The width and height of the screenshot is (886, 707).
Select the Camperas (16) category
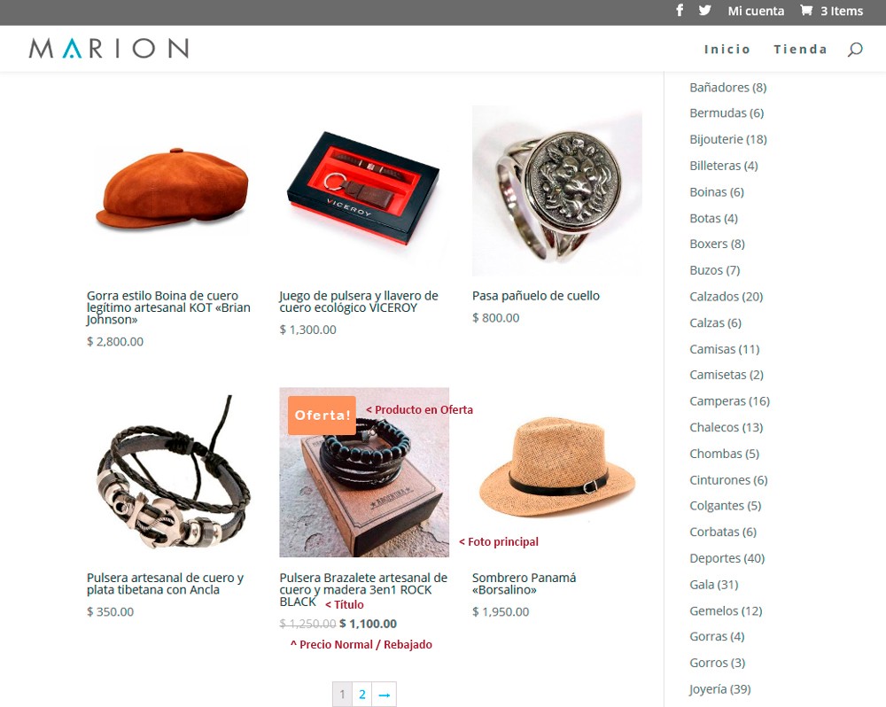[729, 401]
